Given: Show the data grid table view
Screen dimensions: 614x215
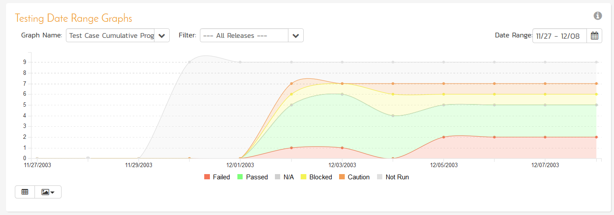Looking at the screenshot, I should pos(25,192).
